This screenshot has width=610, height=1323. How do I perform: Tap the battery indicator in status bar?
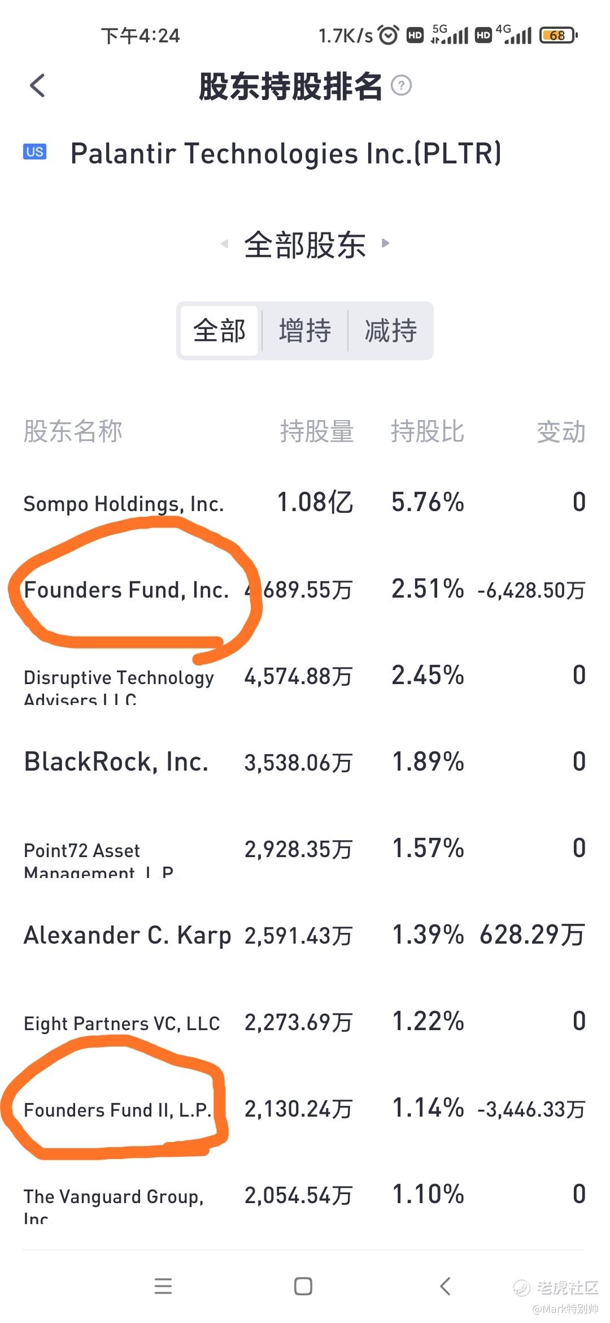click(558, 35)
